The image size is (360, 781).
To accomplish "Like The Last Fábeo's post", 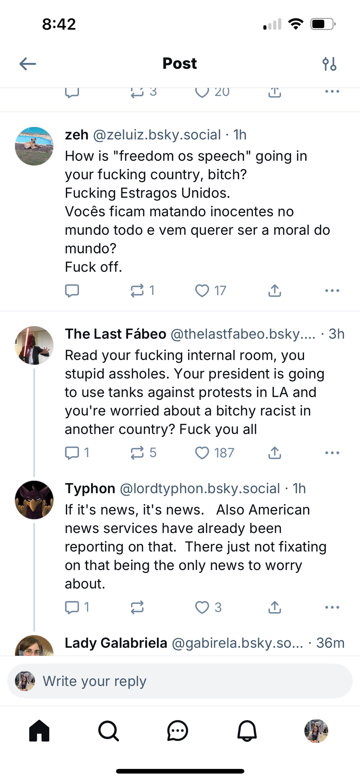I will 202,453.
